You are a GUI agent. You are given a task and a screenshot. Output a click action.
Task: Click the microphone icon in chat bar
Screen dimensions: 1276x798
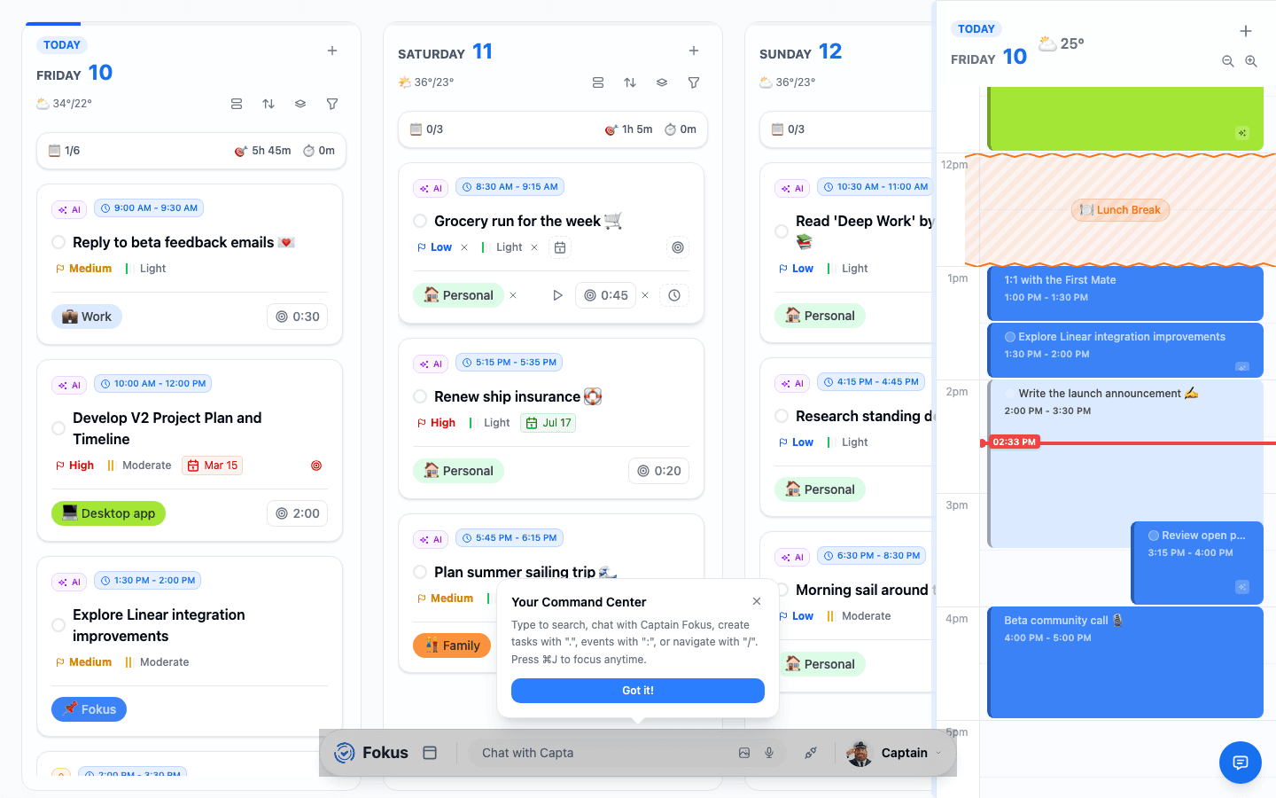(769, 753)
